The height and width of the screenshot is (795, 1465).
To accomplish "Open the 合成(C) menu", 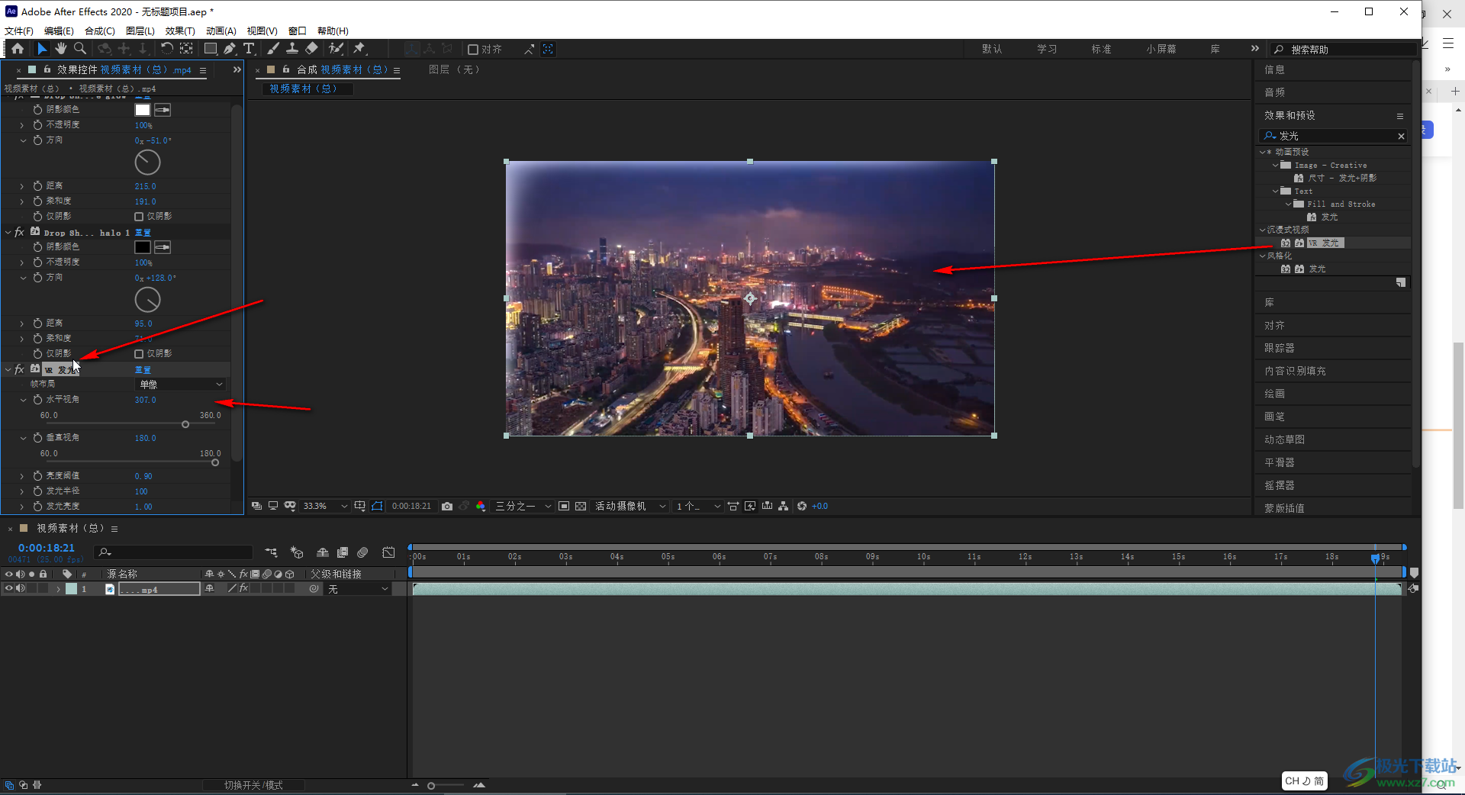I will [100, 31].
